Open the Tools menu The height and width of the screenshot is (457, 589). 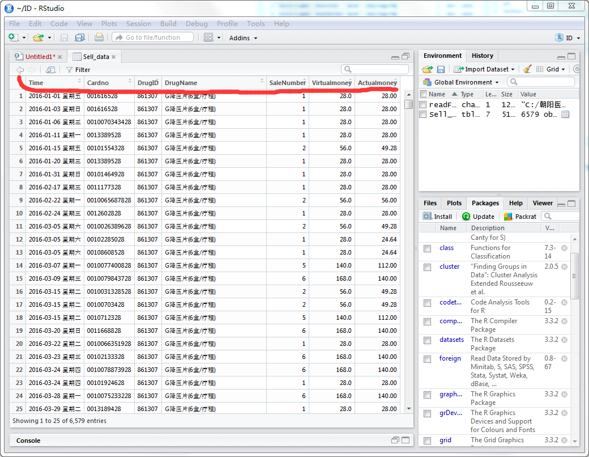point(255,23)
